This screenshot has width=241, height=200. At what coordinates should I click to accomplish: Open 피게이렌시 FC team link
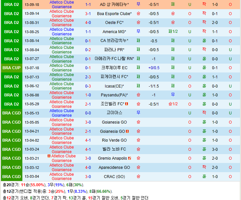114,77
